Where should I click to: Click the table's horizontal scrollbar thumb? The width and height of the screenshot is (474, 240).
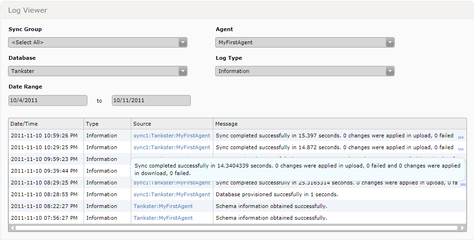pos(236,228)
